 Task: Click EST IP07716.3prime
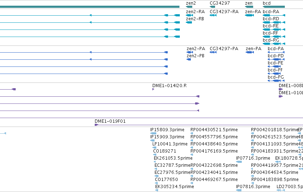253,159
